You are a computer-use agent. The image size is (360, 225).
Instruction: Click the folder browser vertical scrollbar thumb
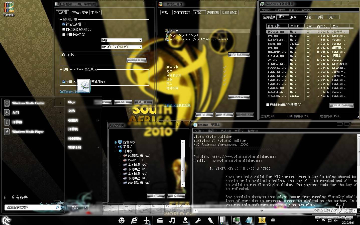point(183,170)
